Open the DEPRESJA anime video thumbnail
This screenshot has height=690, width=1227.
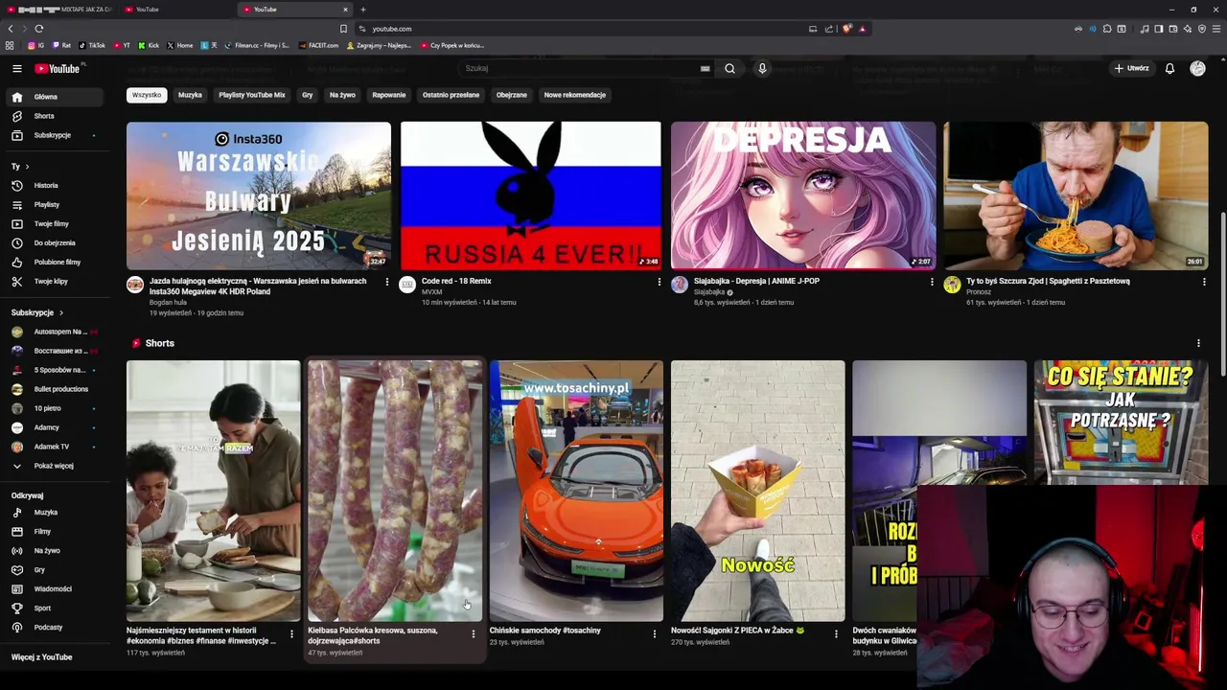[803, 195]
